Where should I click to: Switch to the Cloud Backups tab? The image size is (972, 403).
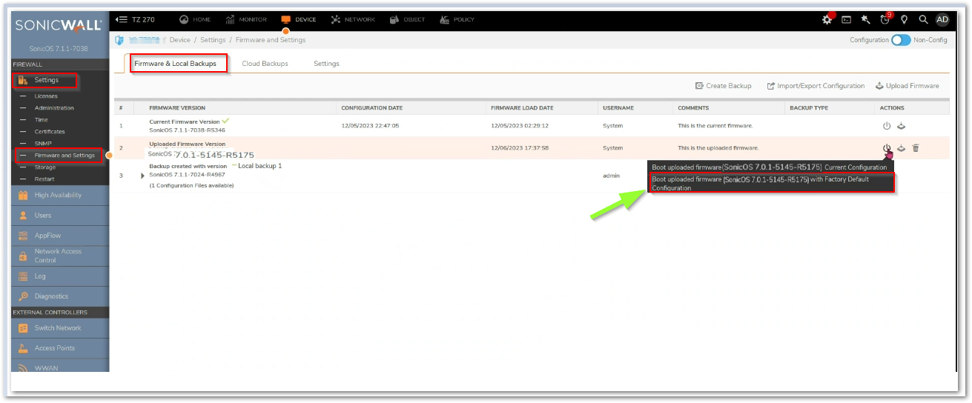(265, 64)
